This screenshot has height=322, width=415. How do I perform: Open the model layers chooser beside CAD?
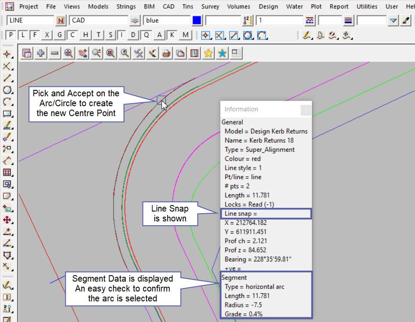[135, 20]
